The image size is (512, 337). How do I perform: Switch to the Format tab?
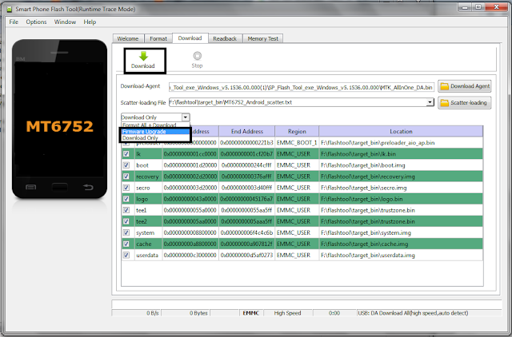click(x=158, y=38)
